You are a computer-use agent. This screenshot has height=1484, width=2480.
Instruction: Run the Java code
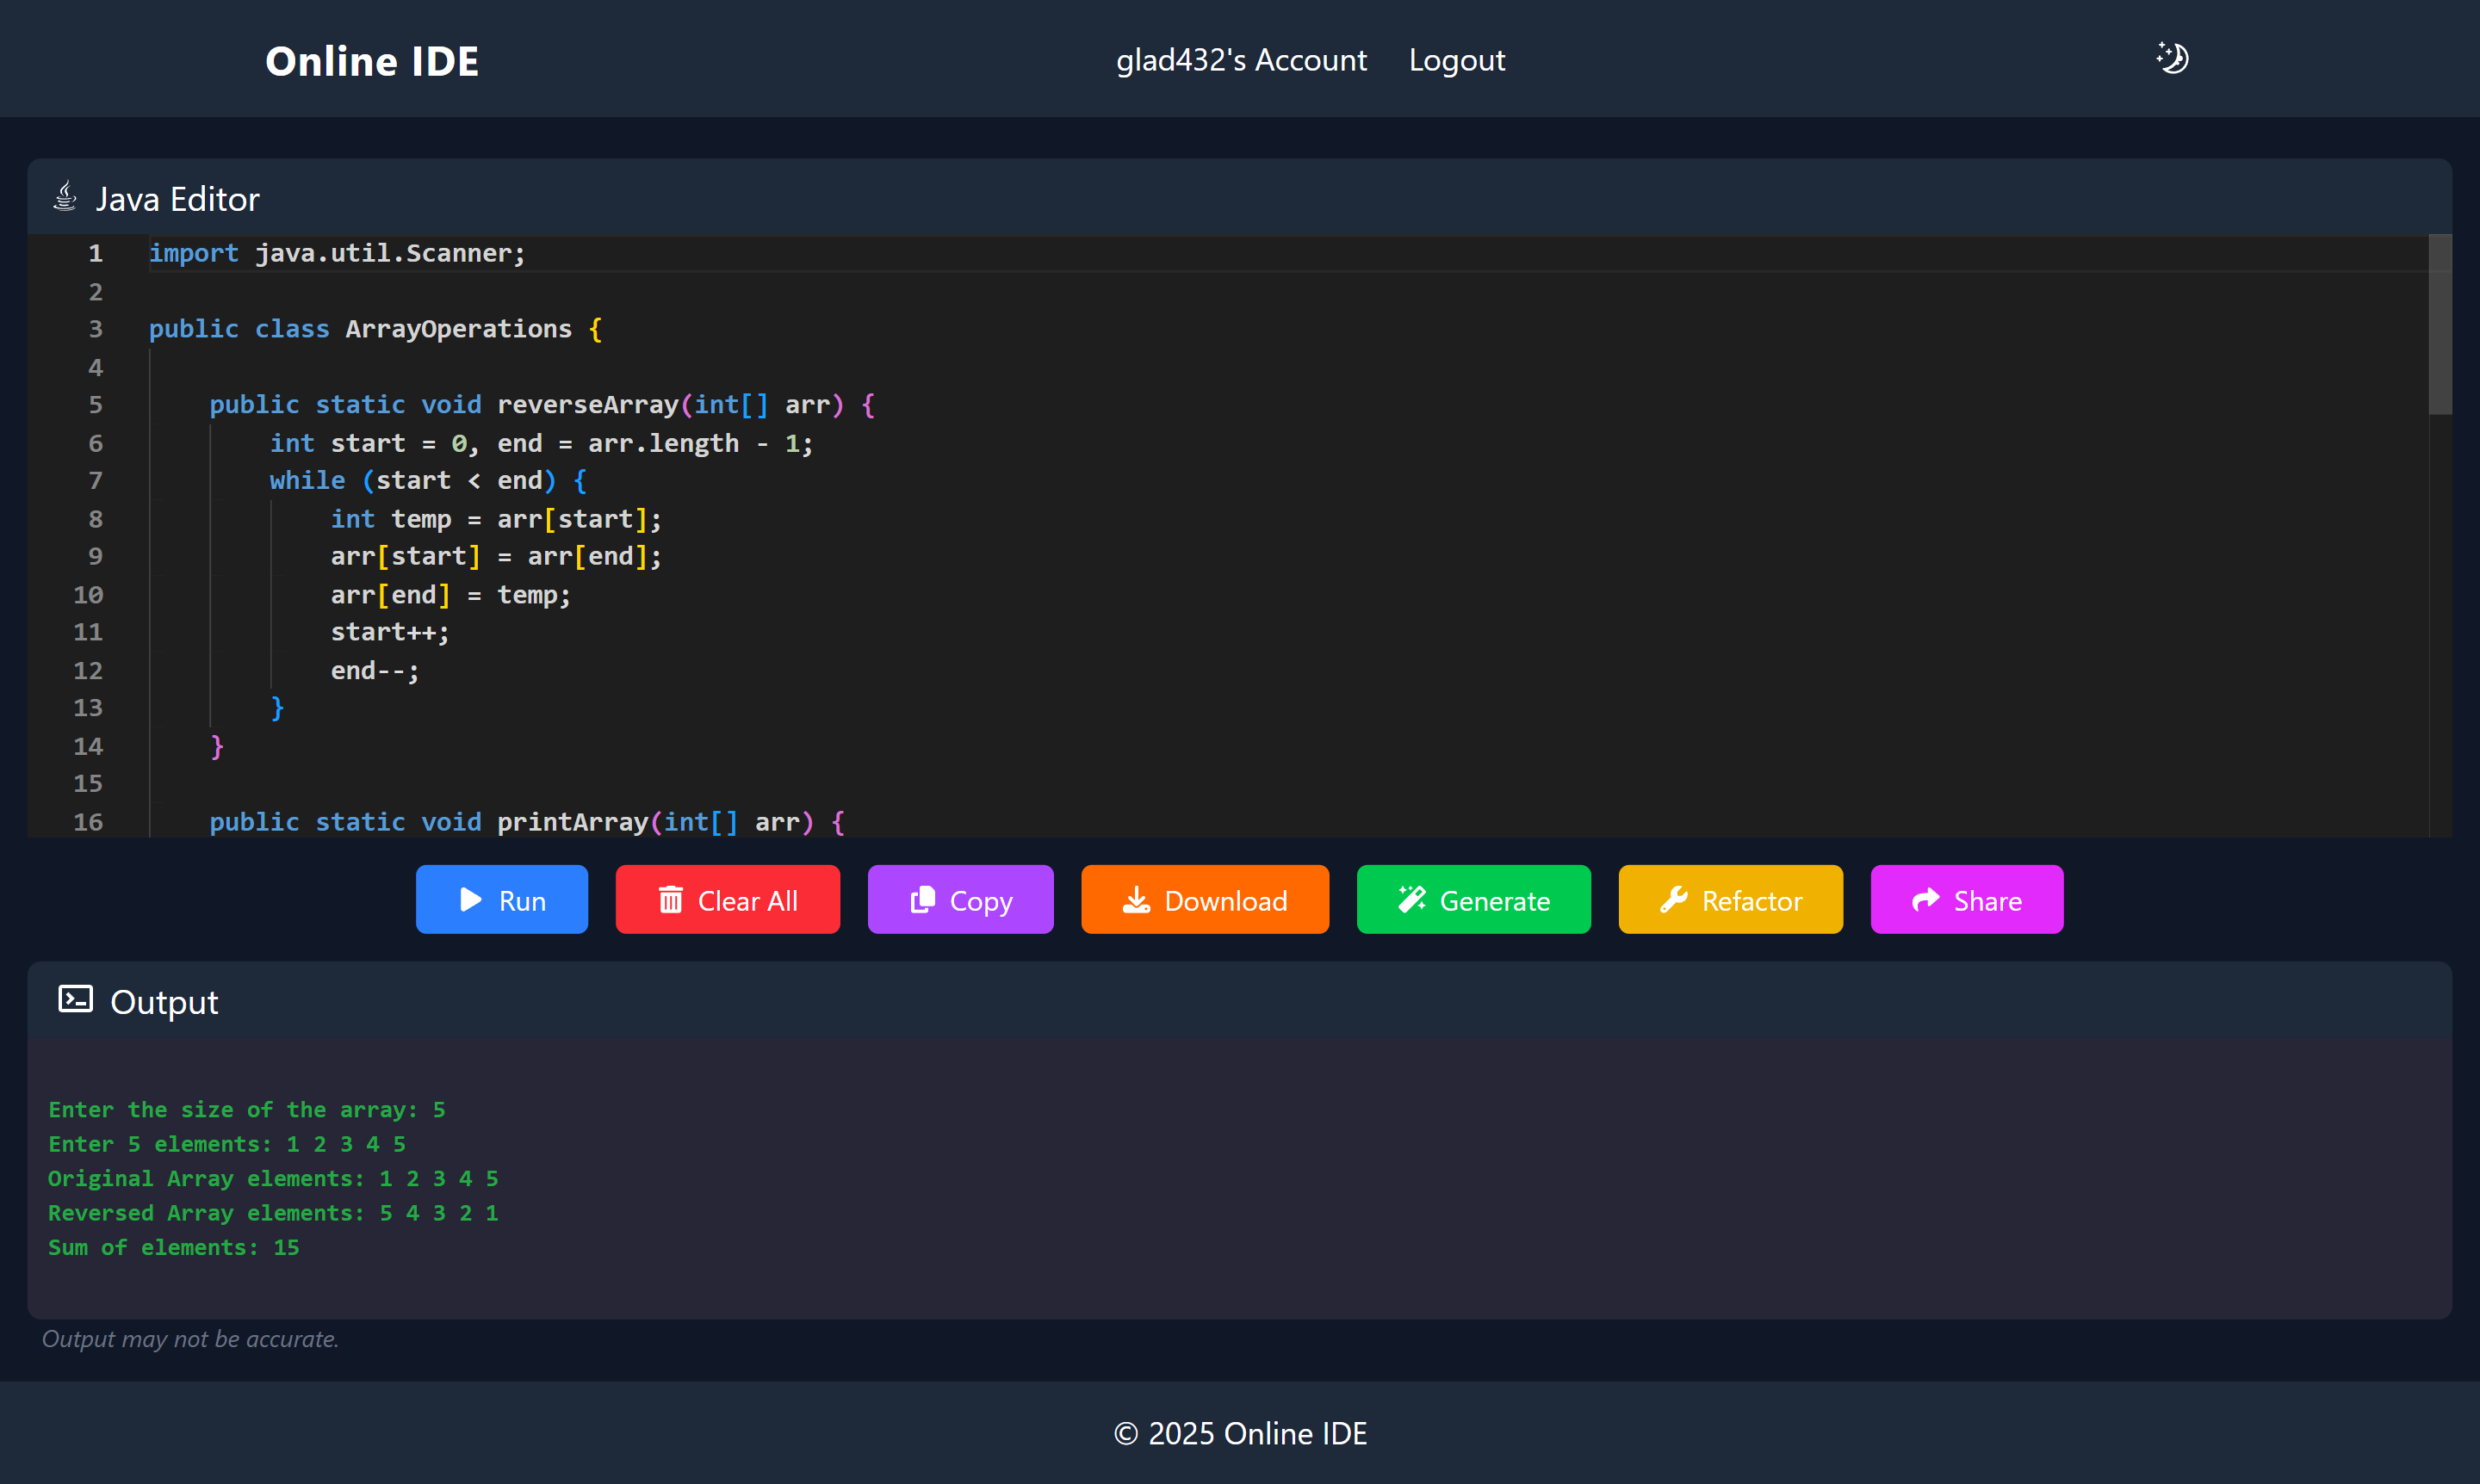coord(501,899)
